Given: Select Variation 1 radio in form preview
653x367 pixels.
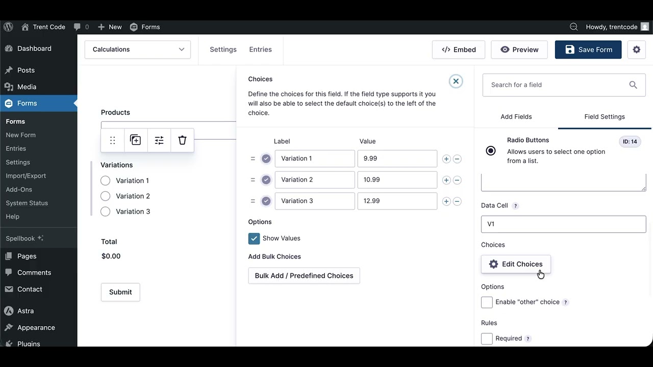Looking at the screenshot, I should pyautogui.click(x=106, y=180).
